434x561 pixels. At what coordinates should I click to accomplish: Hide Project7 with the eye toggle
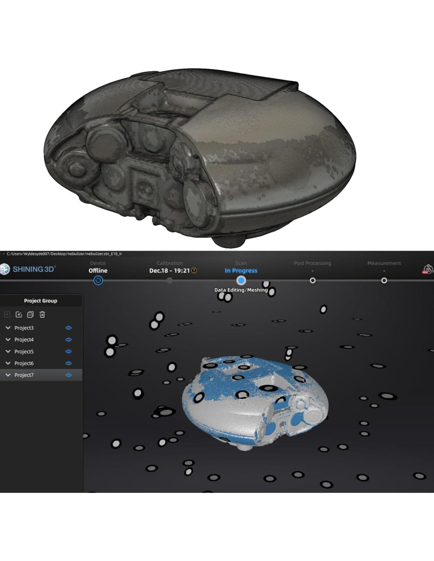tap(68, 375)
